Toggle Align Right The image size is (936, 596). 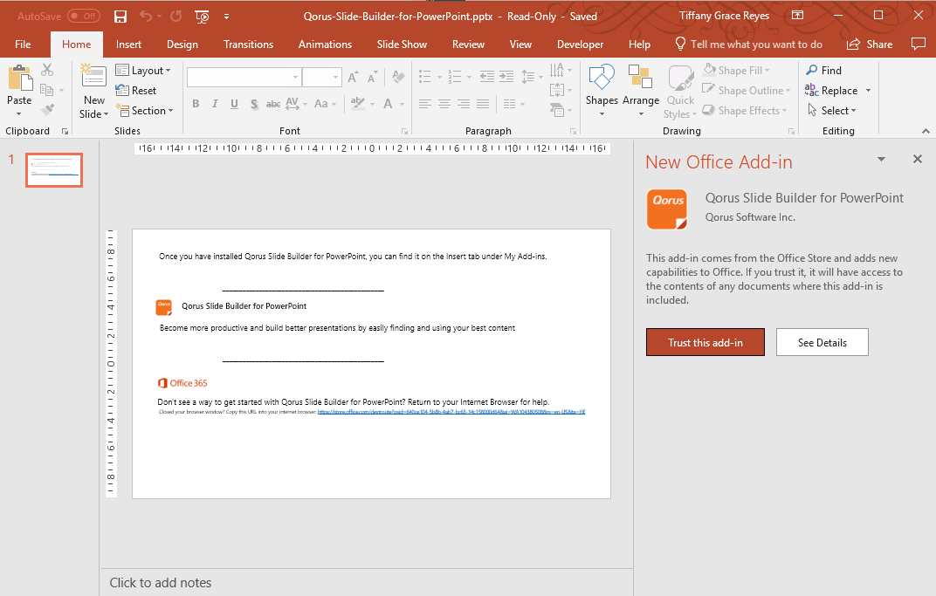(x=464, y=104)
